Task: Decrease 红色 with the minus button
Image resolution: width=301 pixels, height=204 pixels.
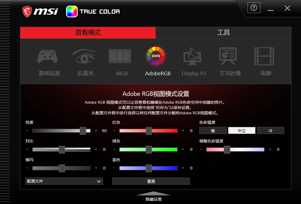Action: (114, 131)
